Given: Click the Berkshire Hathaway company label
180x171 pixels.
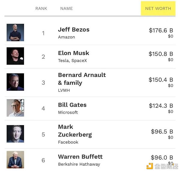Looking at the screenshot, I should [79, 164].
